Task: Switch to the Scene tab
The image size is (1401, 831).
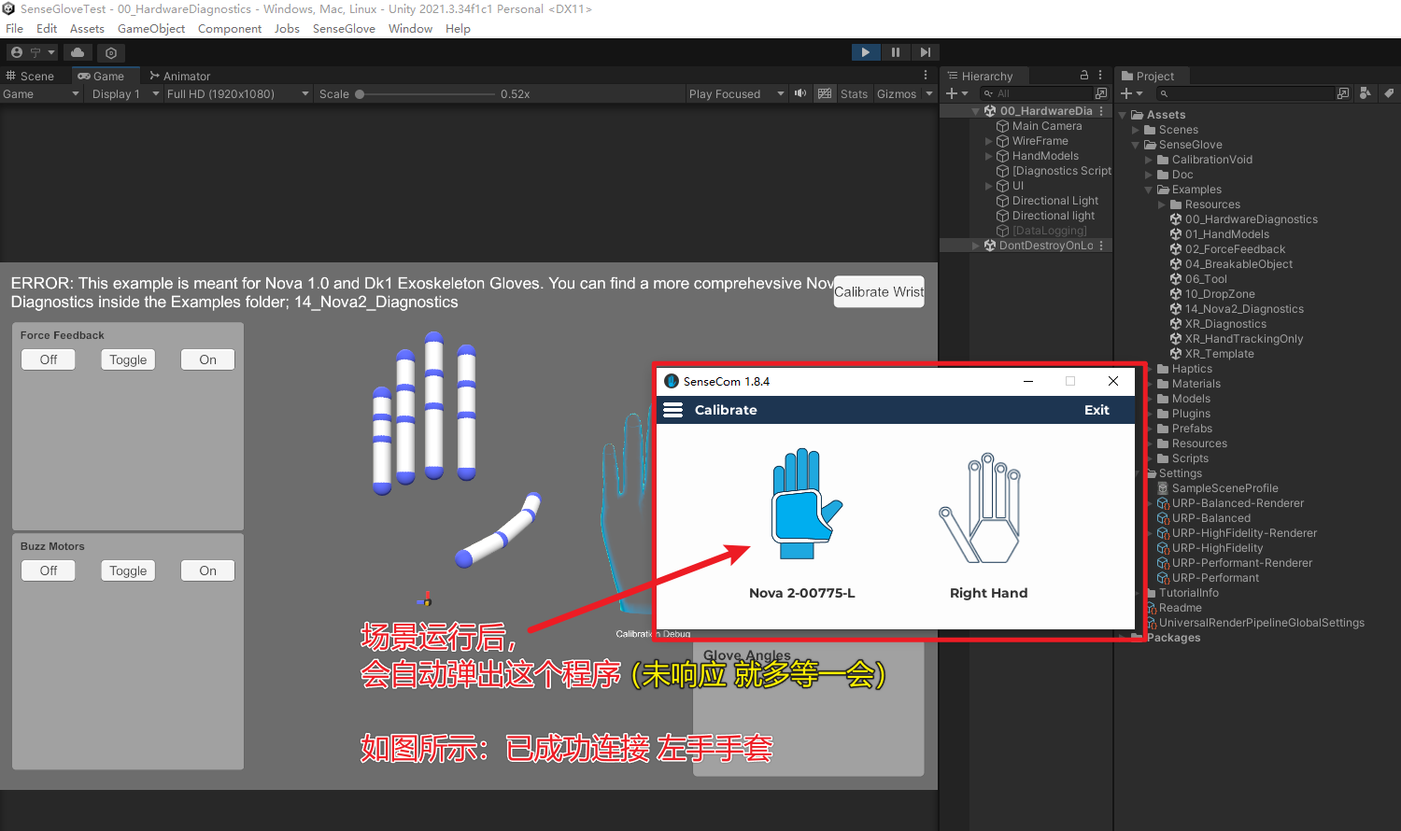Action: click(30, 76)
